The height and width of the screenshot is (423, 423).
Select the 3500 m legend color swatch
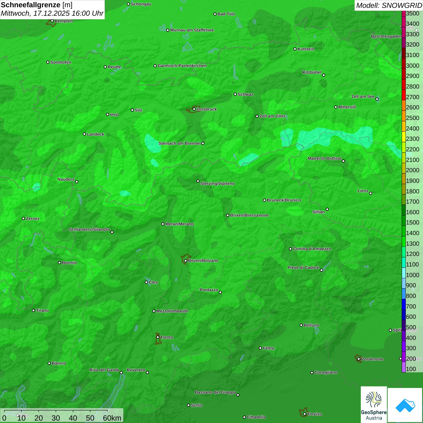(x=404, y=14)
